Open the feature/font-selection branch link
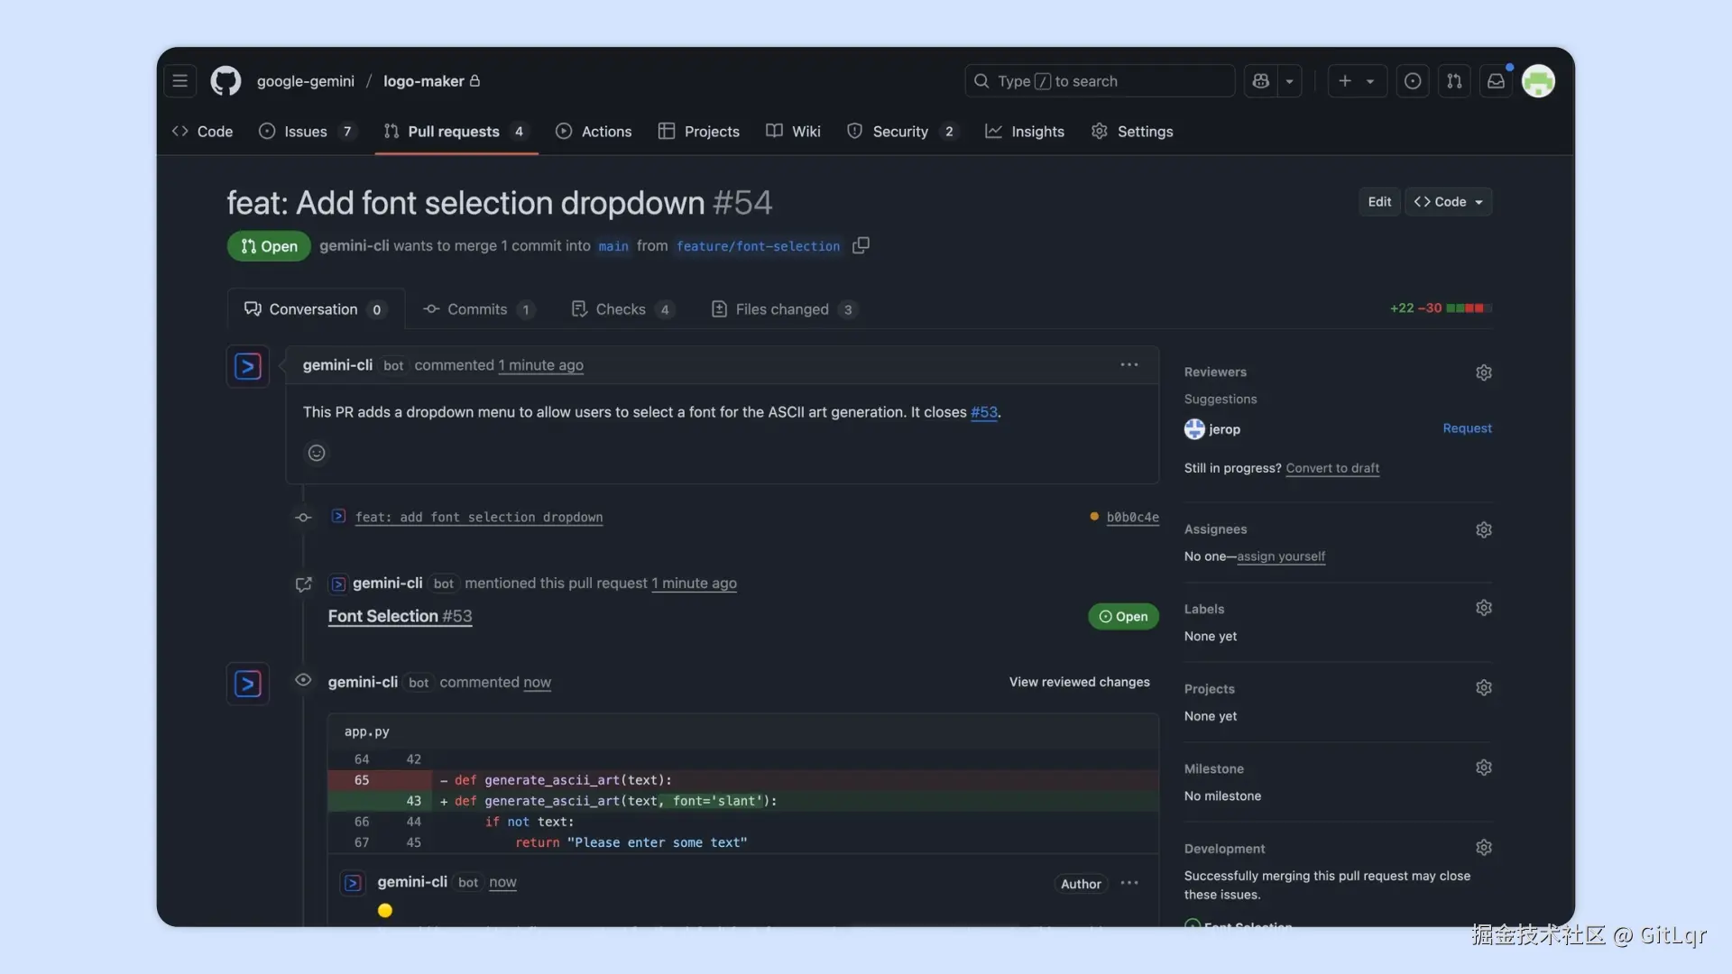 click(758, 246)
